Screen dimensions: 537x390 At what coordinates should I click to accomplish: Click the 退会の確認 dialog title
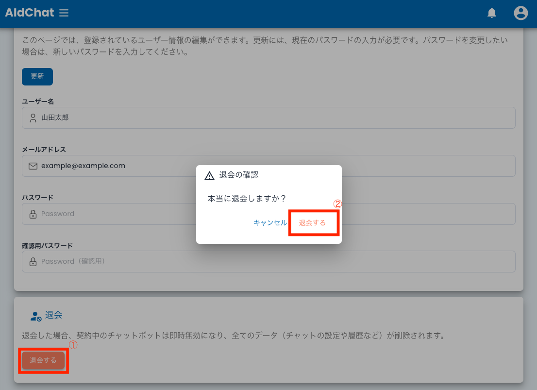(x=238, y=176)
